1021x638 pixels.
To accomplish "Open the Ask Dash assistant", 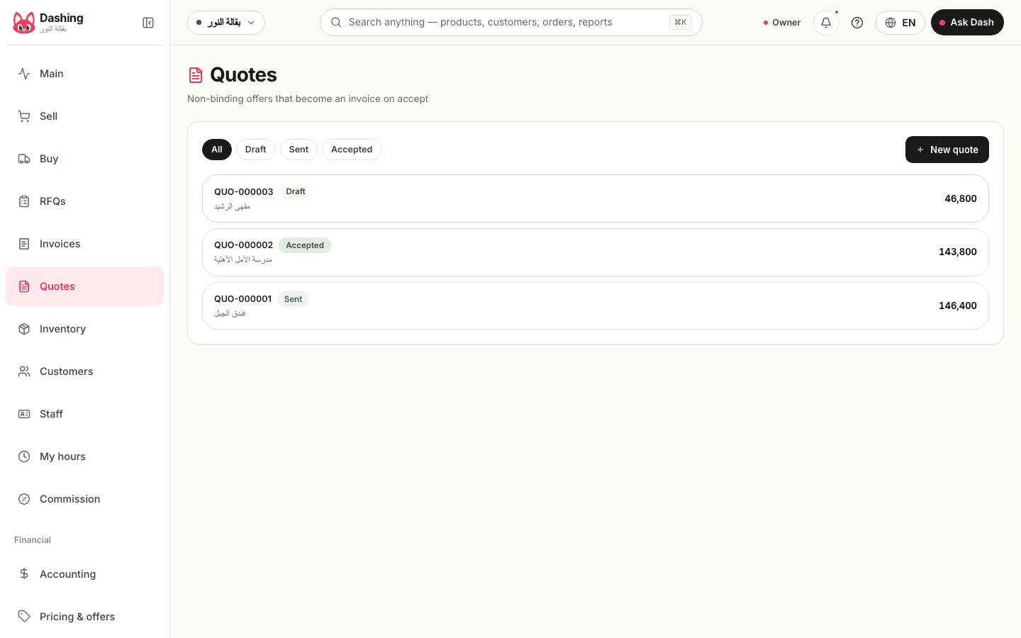I will click(967, 23).
